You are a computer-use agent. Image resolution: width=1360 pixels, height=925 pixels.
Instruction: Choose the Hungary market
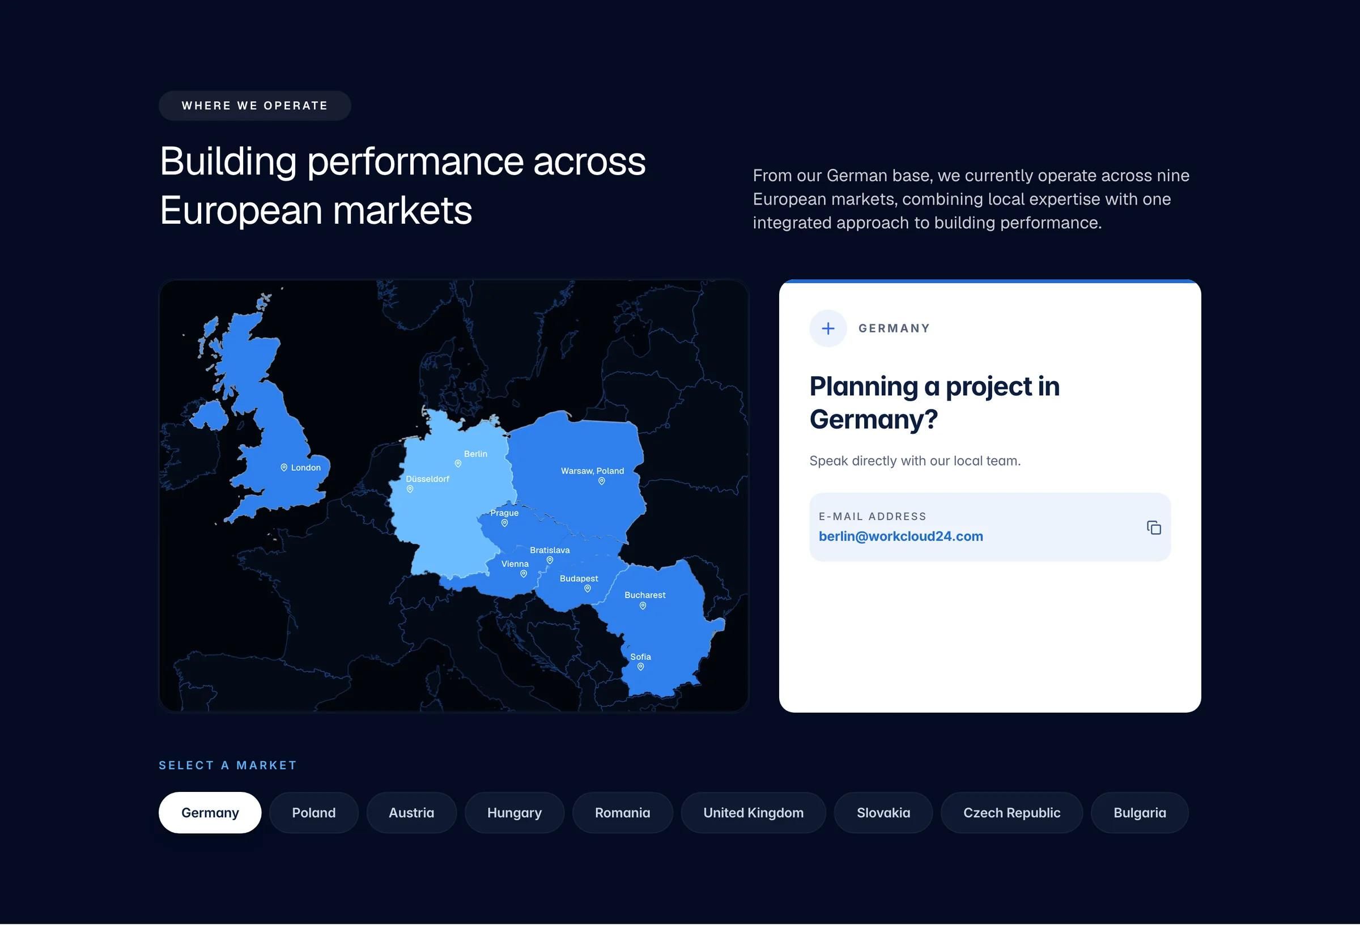click(515, 813)
